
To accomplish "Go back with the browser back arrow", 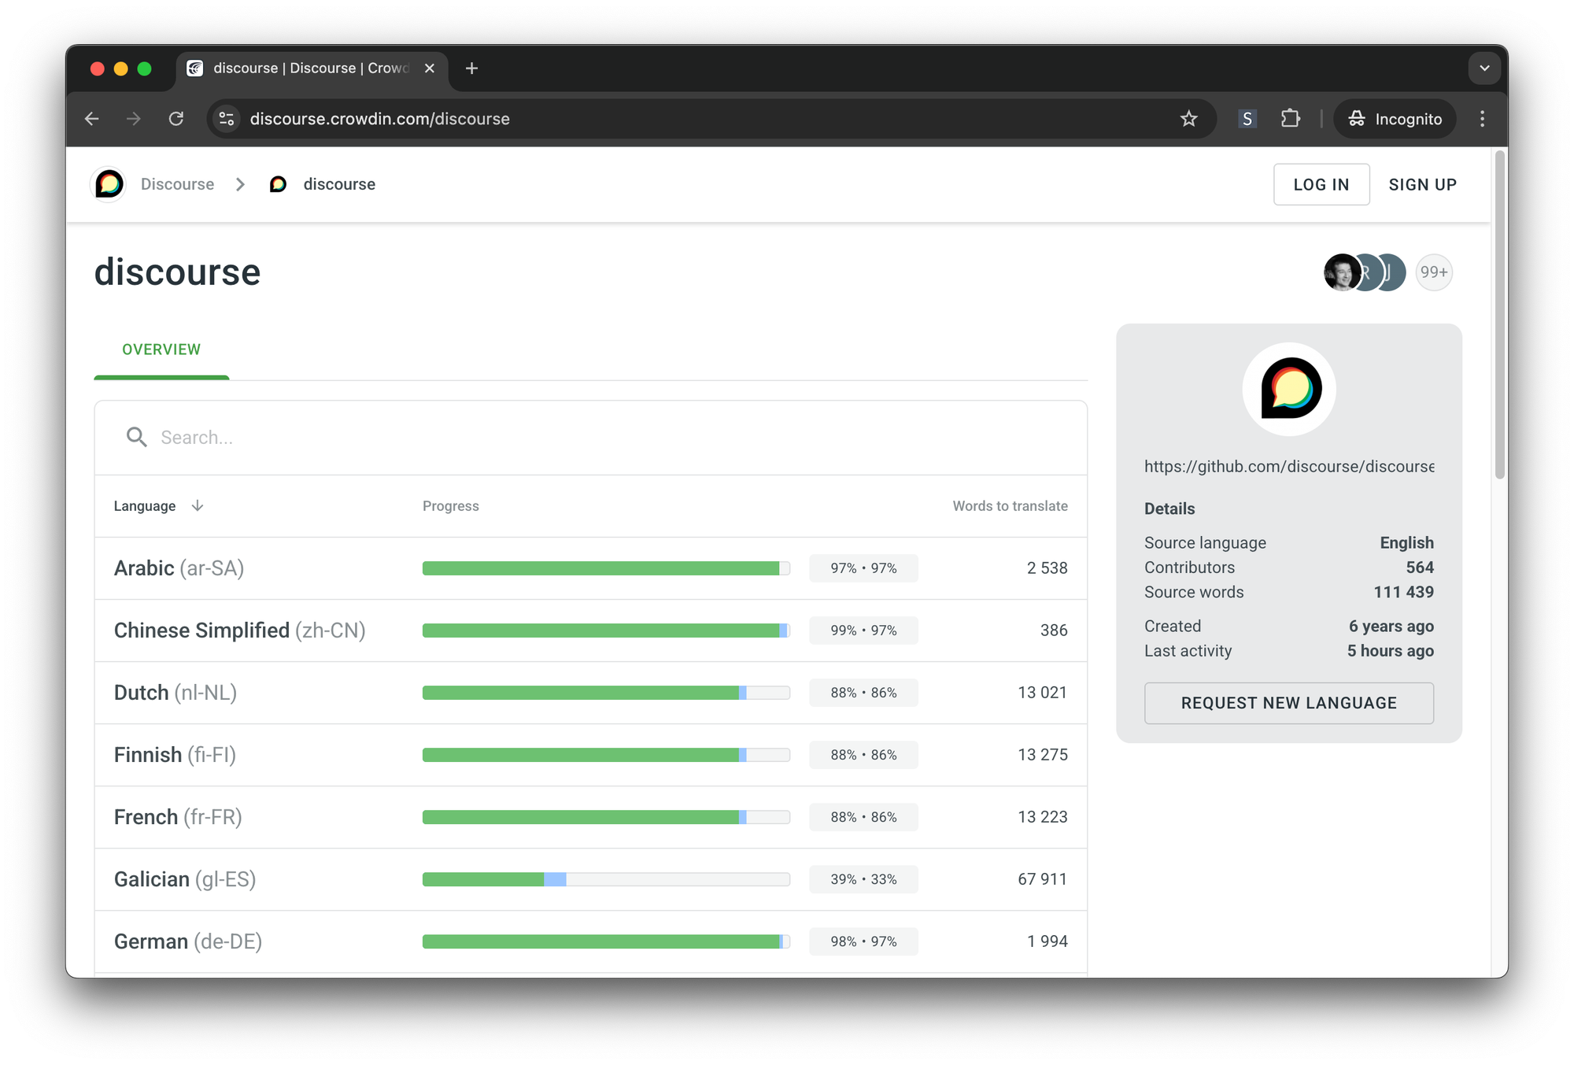I will pyautogui.click(x=92, y=119).
